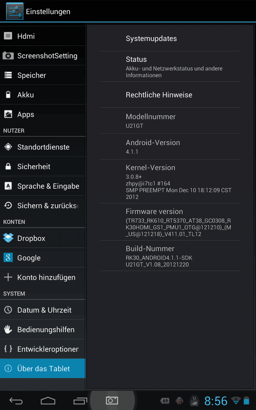Click Konto hinzufügen to add account

coord(43,277)
